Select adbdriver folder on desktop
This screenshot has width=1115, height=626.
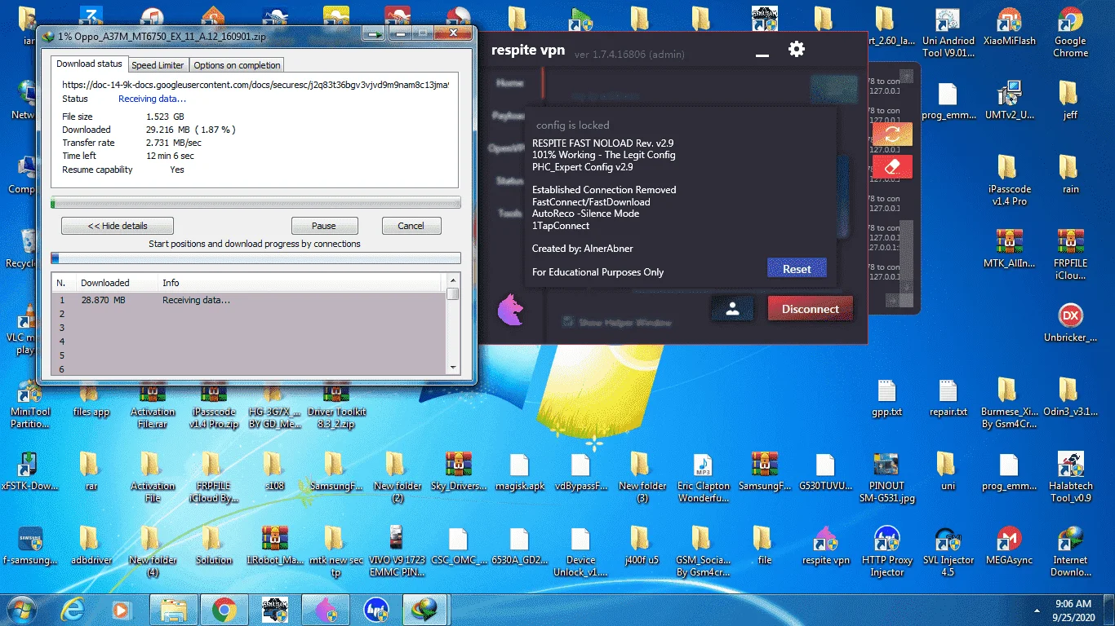pyautogui.click(x=91, y=546)
